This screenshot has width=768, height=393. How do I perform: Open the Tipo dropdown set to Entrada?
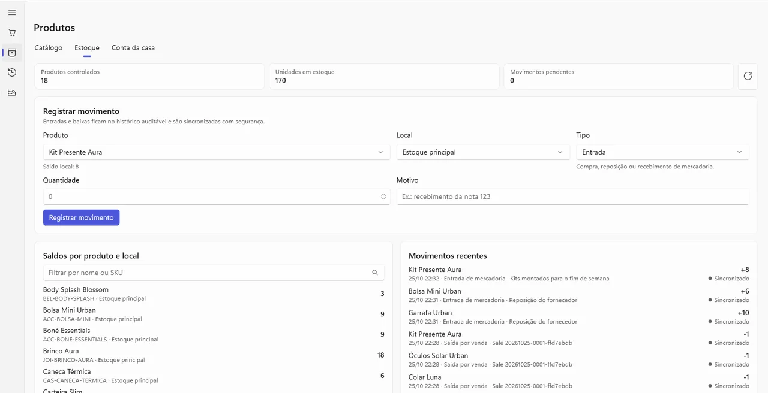click(x=662, y=152)
